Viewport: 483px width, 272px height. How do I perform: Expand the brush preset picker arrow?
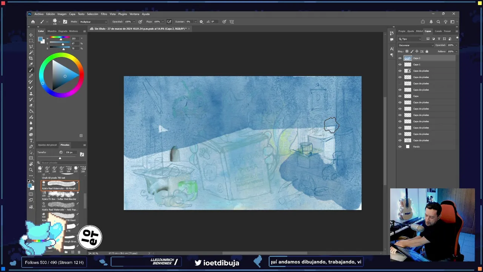click(59, 22)
